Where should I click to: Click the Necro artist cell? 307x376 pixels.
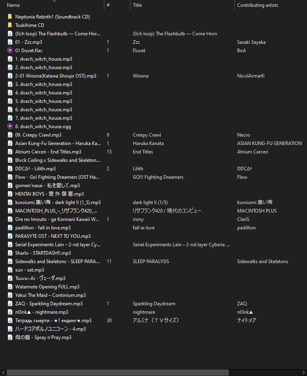pos(243,135)
